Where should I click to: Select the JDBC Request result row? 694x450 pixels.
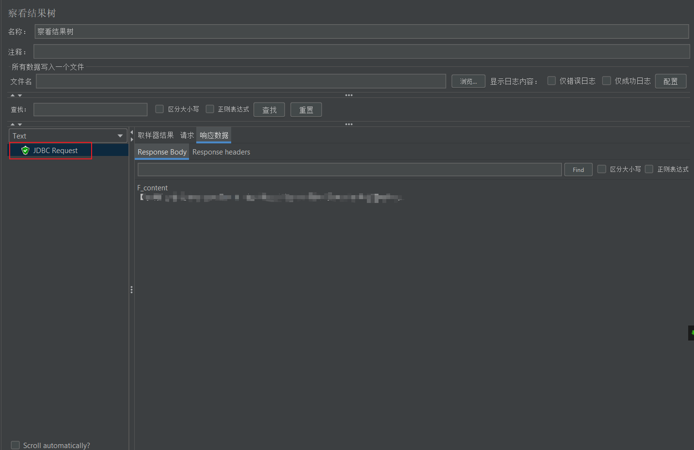click(x=69, y=151)
